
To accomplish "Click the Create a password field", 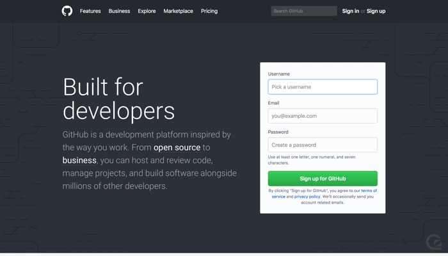I will [x=323, y=145].
